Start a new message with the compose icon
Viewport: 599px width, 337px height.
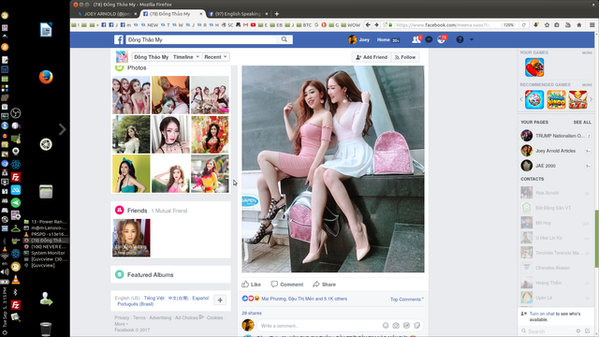point(588,330)
